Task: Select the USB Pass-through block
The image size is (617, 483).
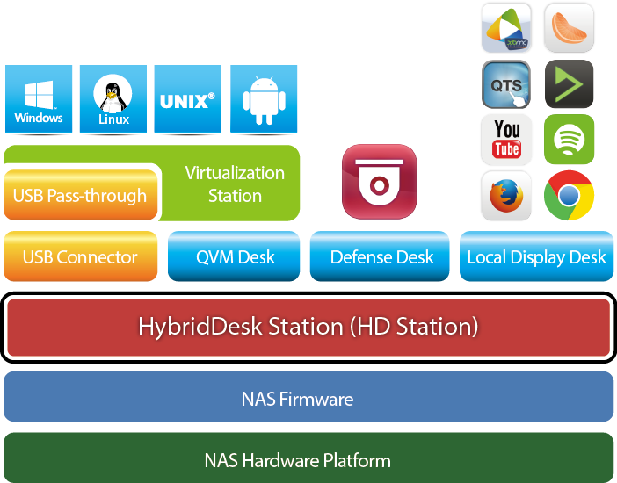Action: point(80,195)
